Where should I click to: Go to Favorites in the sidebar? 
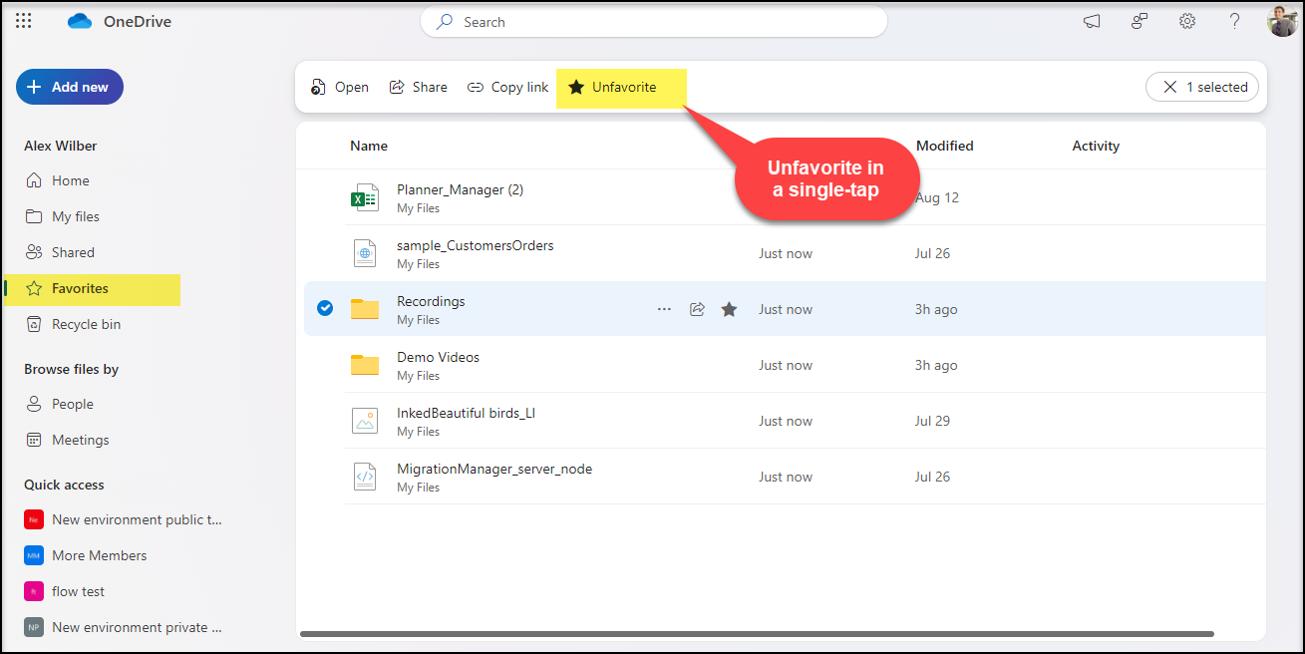[80, 288]
